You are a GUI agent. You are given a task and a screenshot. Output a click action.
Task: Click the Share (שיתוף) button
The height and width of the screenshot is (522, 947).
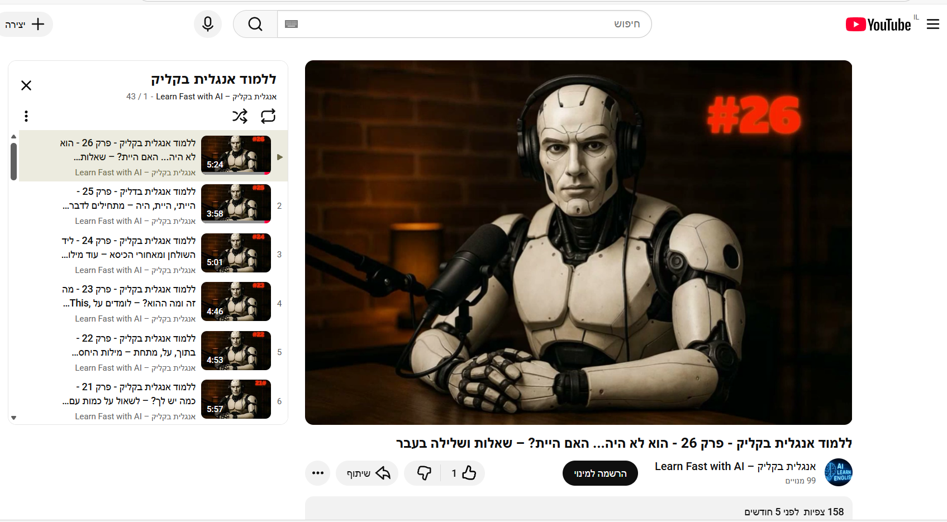(367, 473)
